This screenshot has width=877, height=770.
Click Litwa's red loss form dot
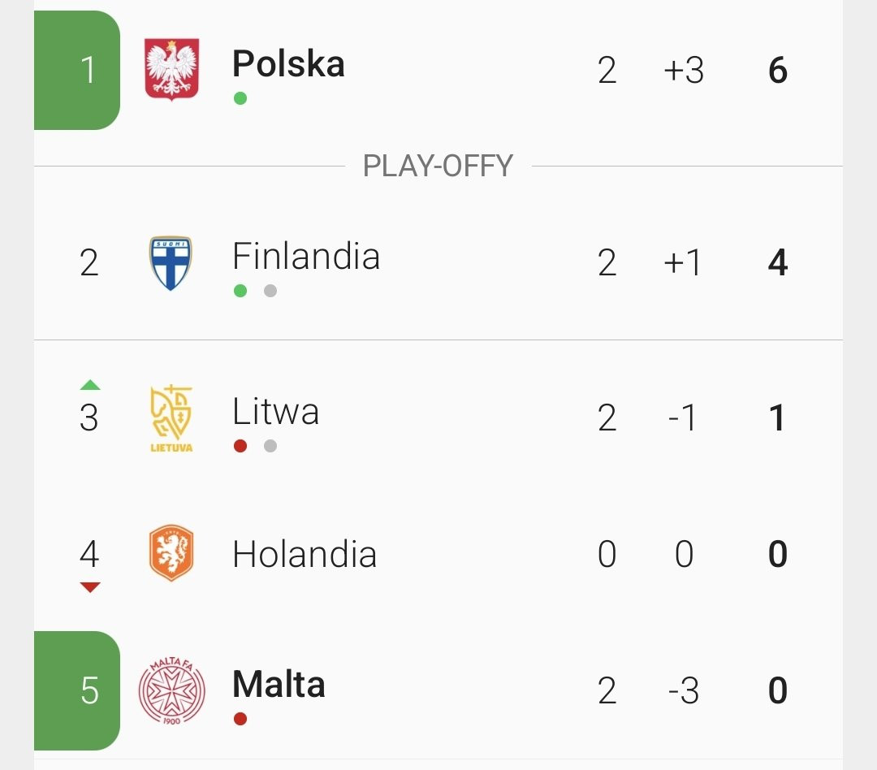click(240, 446)
